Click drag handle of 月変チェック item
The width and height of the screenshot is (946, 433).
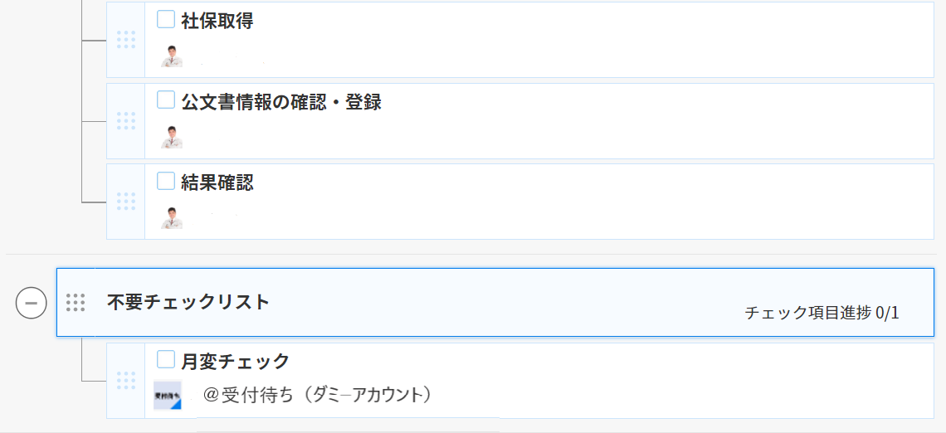click(126, 381)
